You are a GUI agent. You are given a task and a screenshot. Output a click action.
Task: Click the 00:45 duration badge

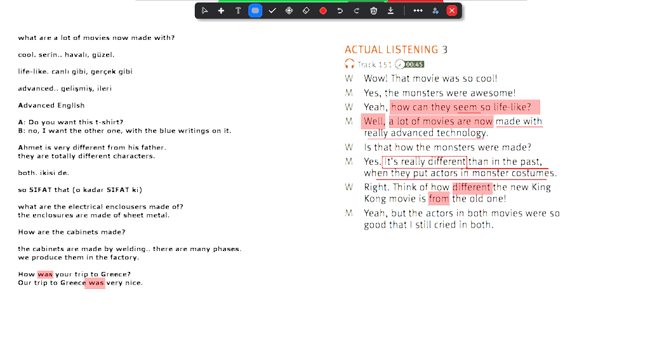click(415, 64)
